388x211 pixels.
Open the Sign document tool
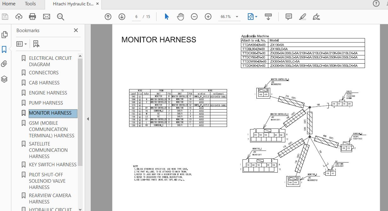[x=316, y=17]
